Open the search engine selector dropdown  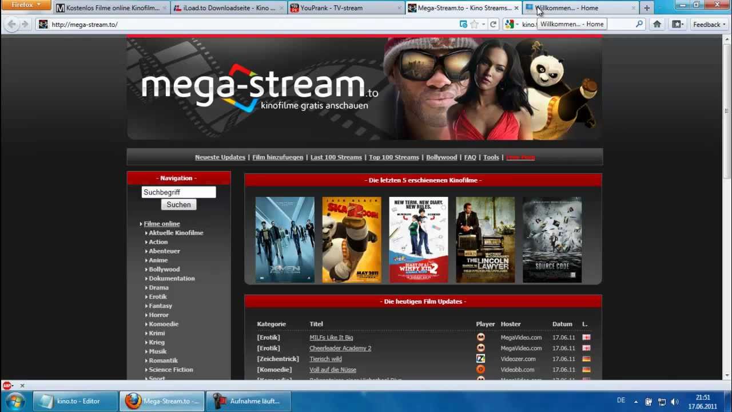(511, 24)
